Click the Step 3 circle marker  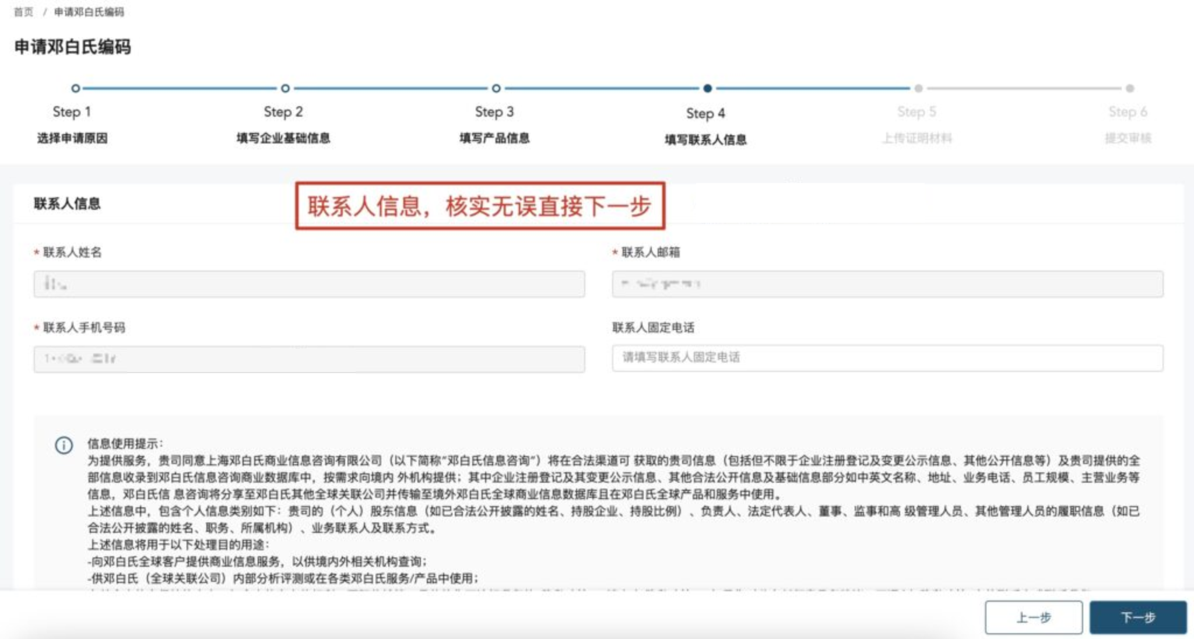pos(496,89)
